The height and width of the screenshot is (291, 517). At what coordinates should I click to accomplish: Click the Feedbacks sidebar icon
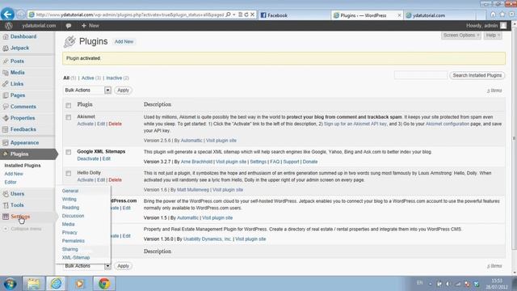6,129
